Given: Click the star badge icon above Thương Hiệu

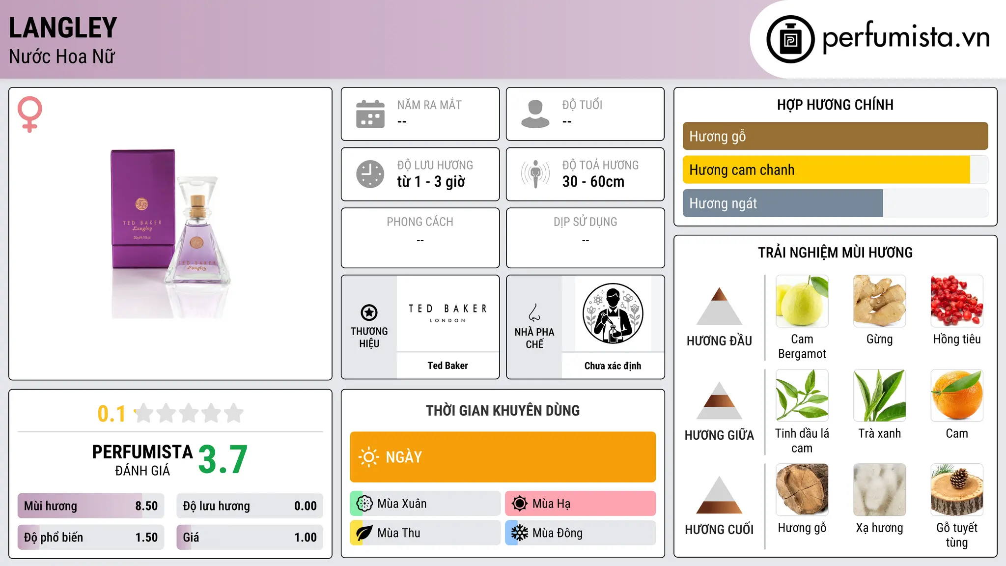Looking at the screenshot, I should tap(369, 312).
